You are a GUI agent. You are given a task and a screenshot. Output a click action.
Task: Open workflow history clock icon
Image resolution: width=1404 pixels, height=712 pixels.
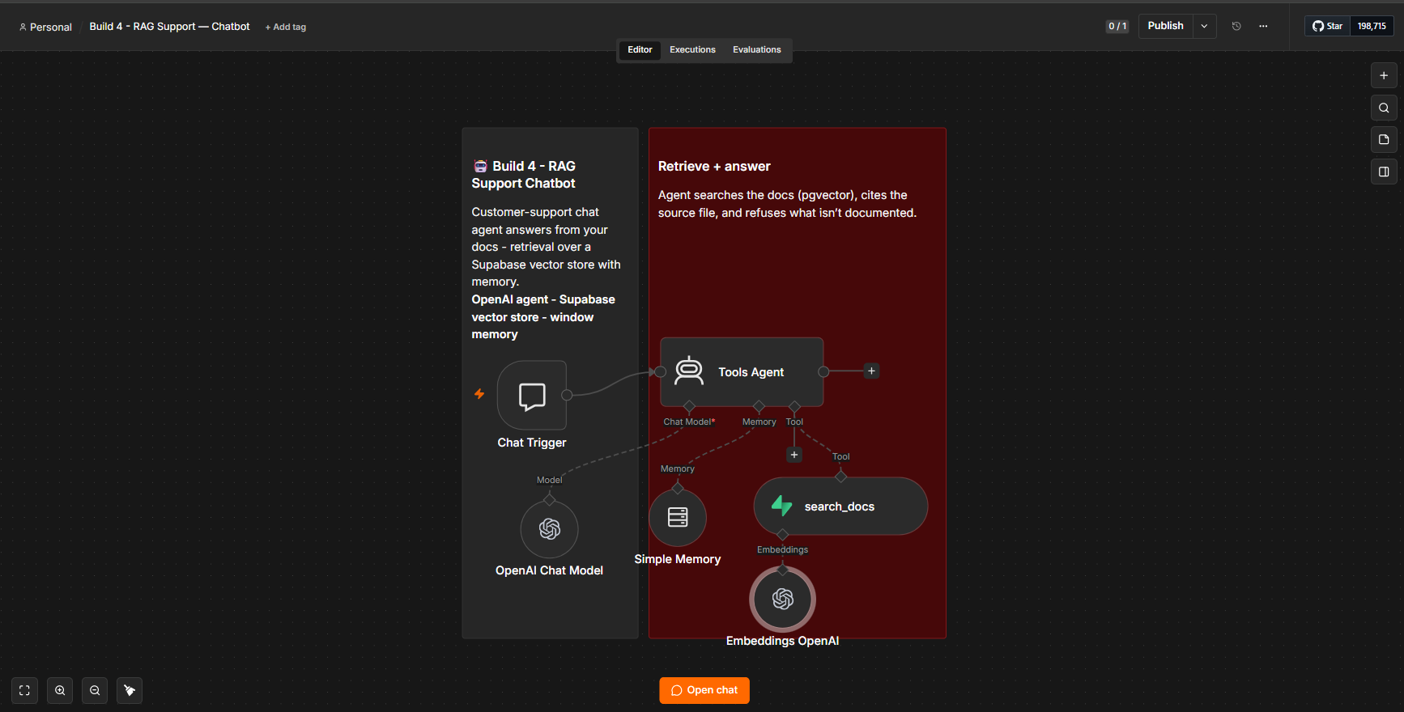pos(1236,26)
